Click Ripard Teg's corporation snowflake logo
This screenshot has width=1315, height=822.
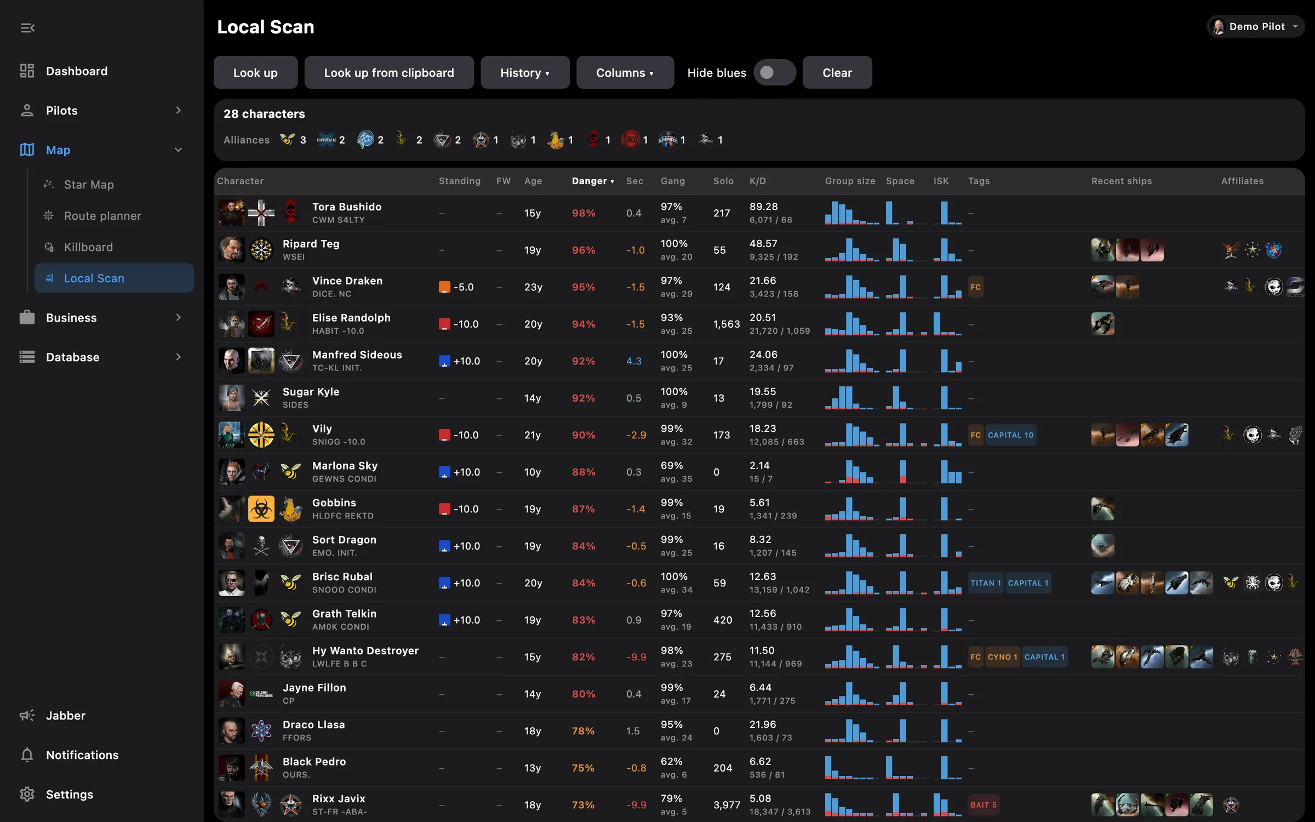tap(261, 250)
